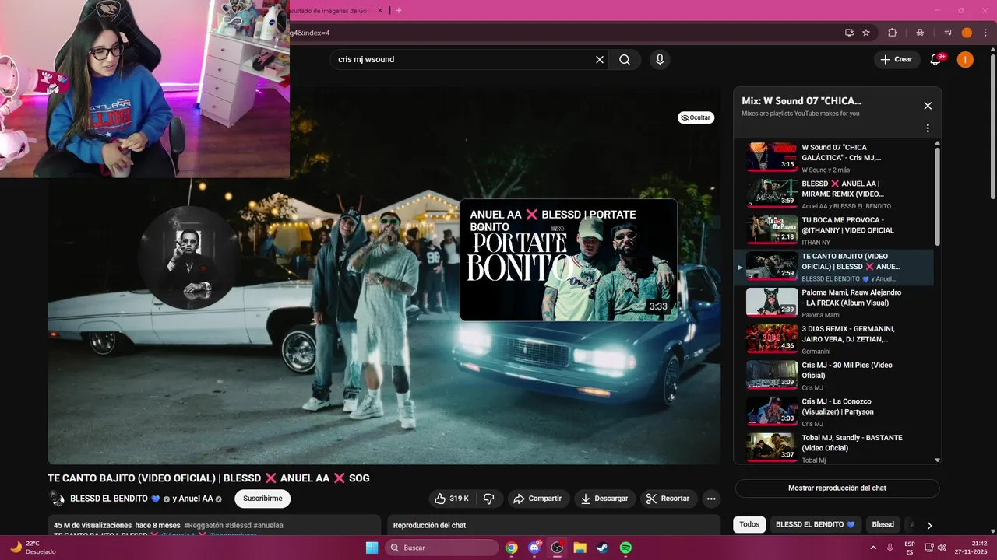The width and height of the screenshot is (997, 560).
Task: Open OBS Studio from the taskbar
Action: (x=557, y=548)
